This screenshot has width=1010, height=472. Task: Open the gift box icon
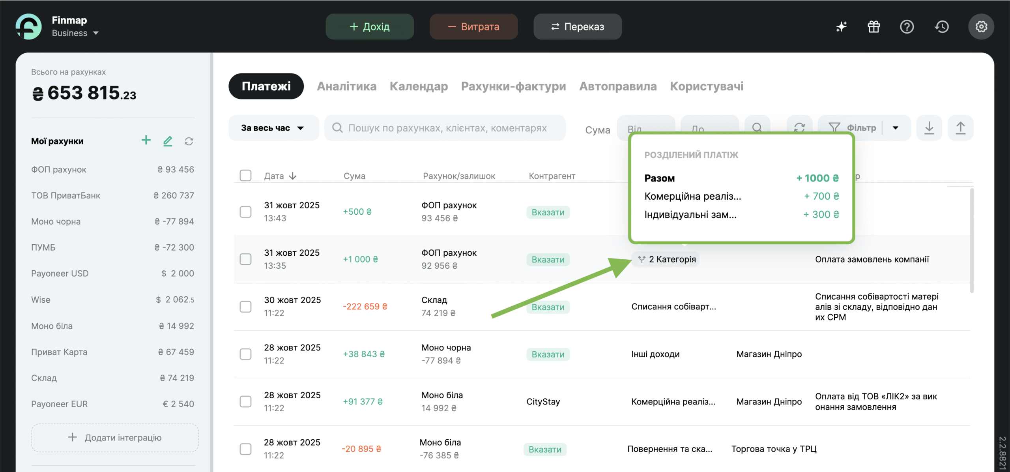click(x=873, y=27)
